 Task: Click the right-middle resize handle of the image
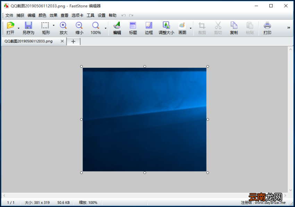(x=208, y=119)
